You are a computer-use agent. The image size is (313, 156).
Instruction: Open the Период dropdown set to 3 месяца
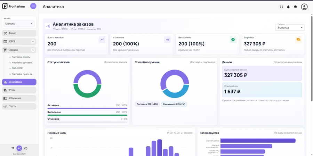tap(290, 28)
